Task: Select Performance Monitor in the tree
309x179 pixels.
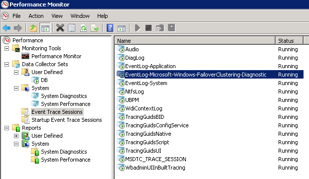Action: click(56, 56)
